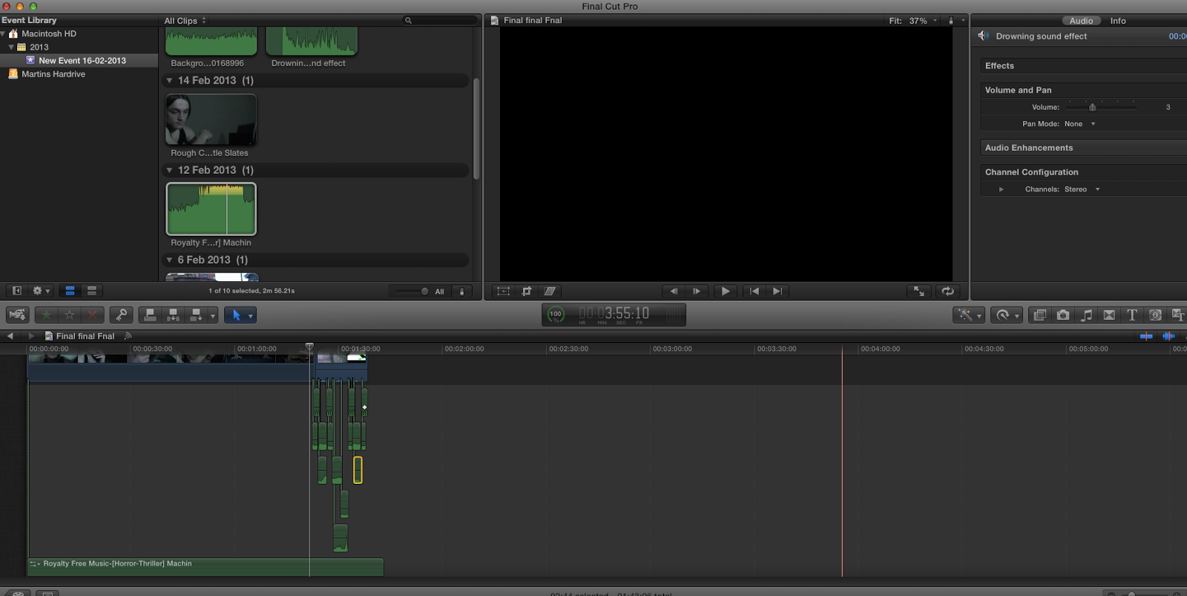Select the Crop tool in viewer
This screenshot has width=1187, height=596.
click(x=527, y=291)
